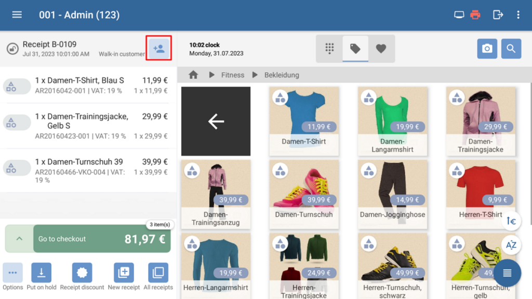
Task: Toggle the receipt lock icon
Action: (11, 49)
